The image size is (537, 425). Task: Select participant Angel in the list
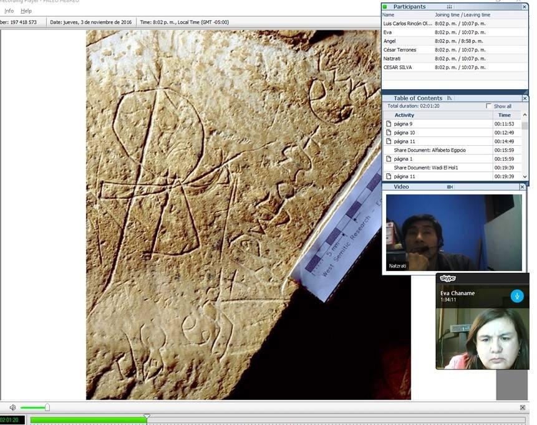455,41
